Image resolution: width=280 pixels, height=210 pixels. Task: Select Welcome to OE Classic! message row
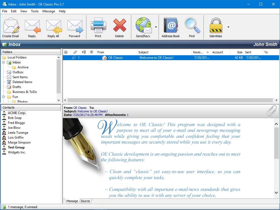(x=171, y=58)
